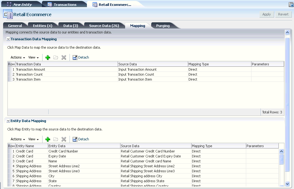The image size is (294, 189).
Task: Select Street Address Line3 cell
Action: (x=84, y=171)
